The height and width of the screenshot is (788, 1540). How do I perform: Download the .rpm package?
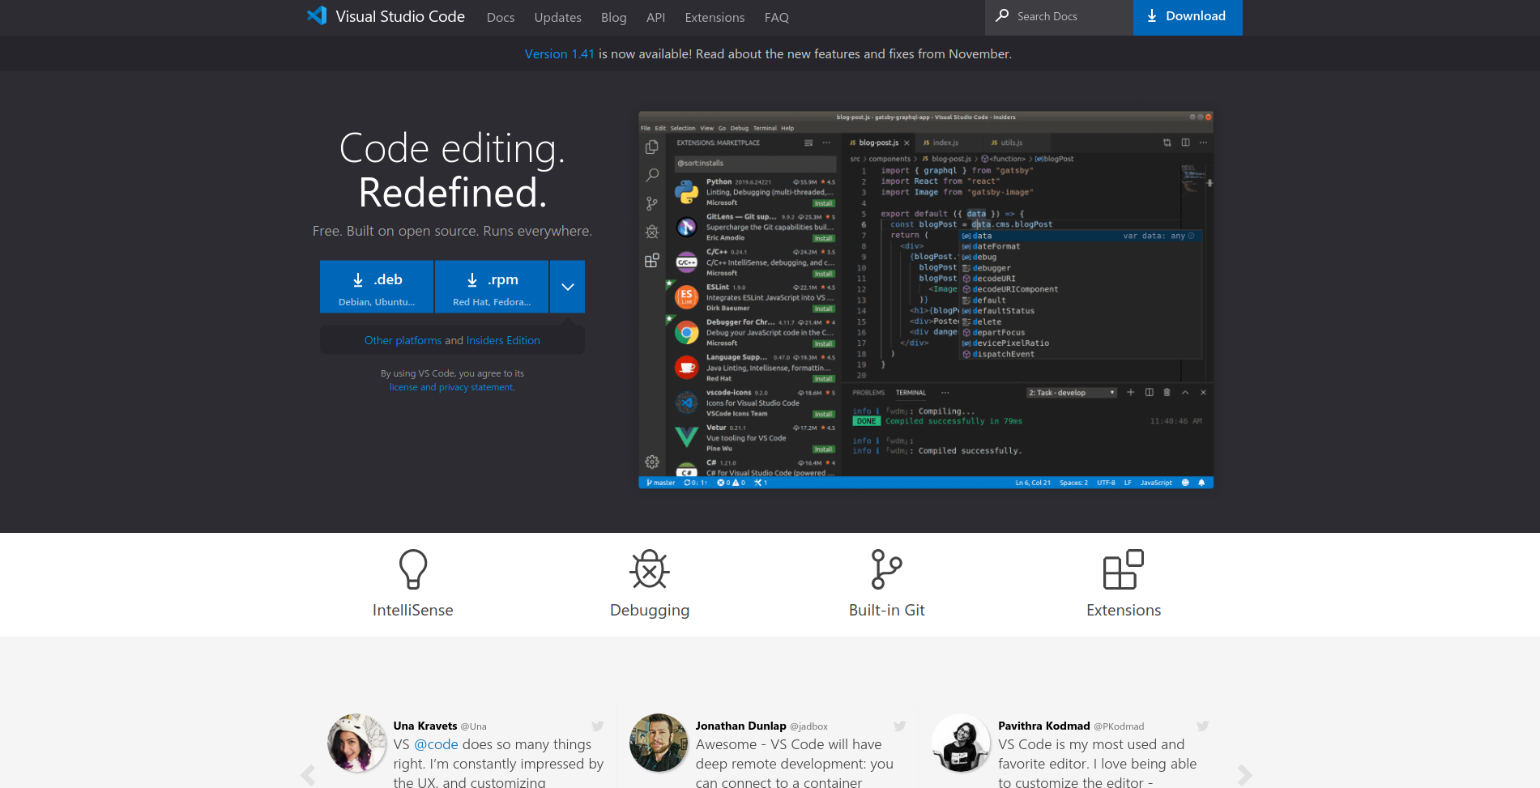[492, 287]
